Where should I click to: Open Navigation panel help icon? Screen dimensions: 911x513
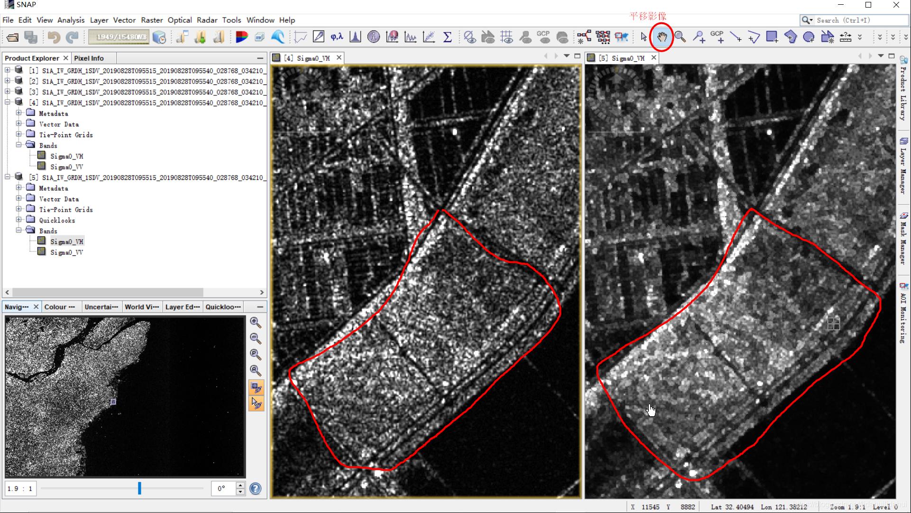[x=255, y=489]
